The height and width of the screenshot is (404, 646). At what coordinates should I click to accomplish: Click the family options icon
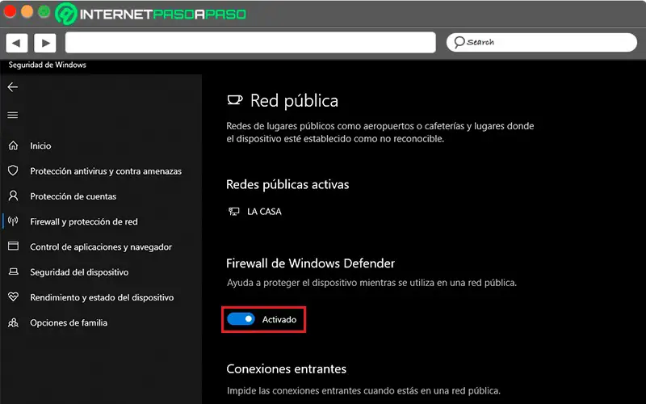click(13, 322)
